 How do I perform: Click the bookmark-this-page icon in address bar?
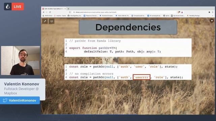tap(70, 12)
